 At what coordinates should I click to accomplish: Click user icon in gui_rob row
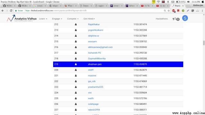[x=76, y=81]
